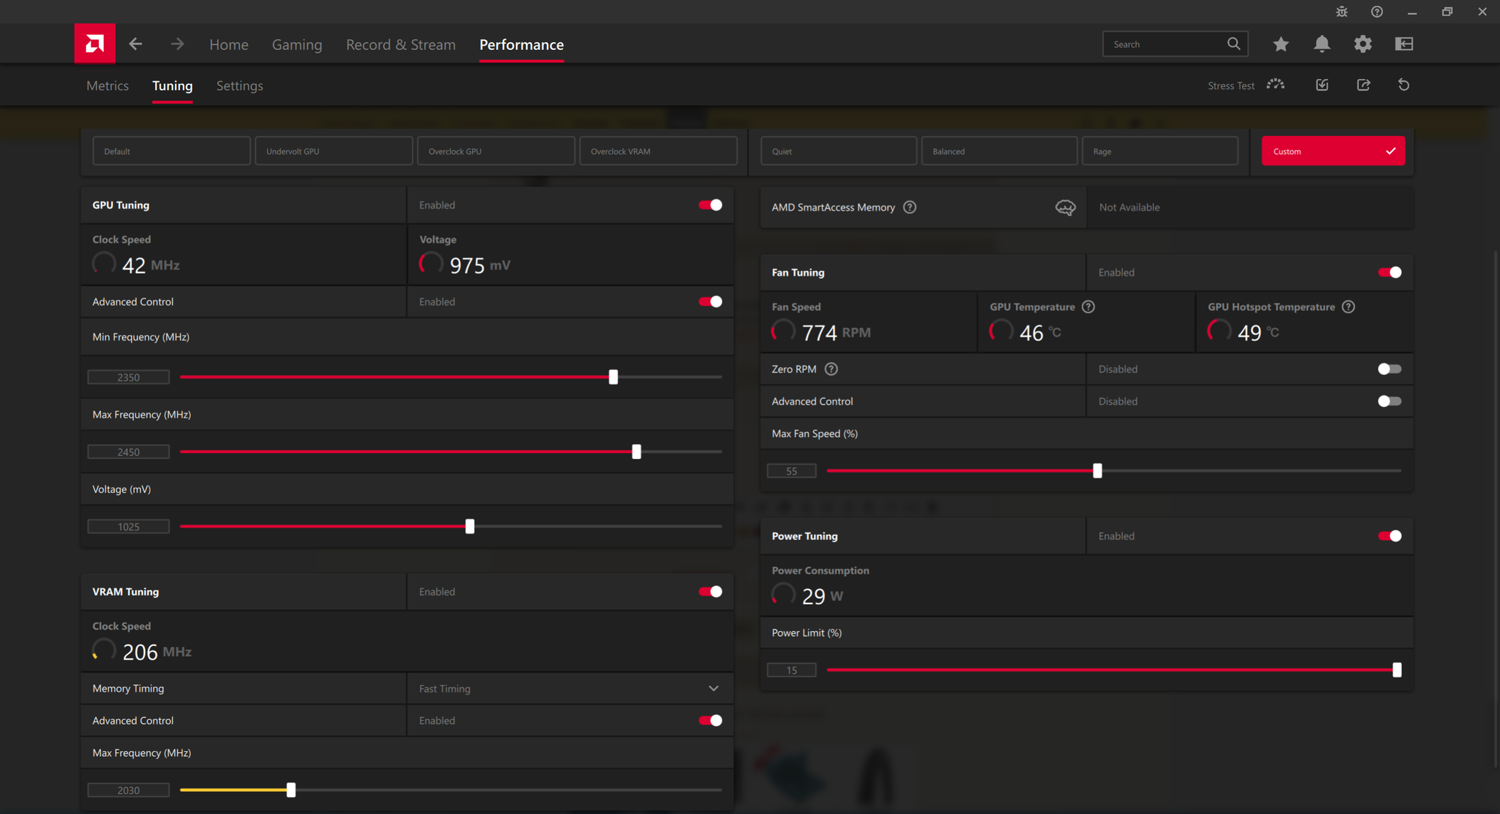
Task: Open settings gear icon
Action: 1363,44
